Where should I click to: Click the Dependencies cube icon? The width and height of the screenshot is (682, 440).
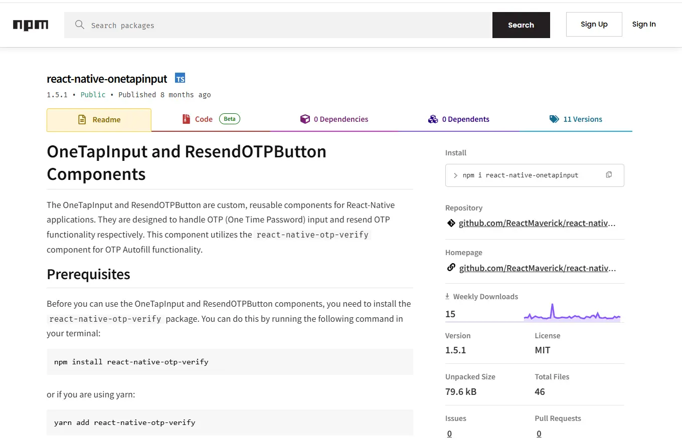coord(305,119)
